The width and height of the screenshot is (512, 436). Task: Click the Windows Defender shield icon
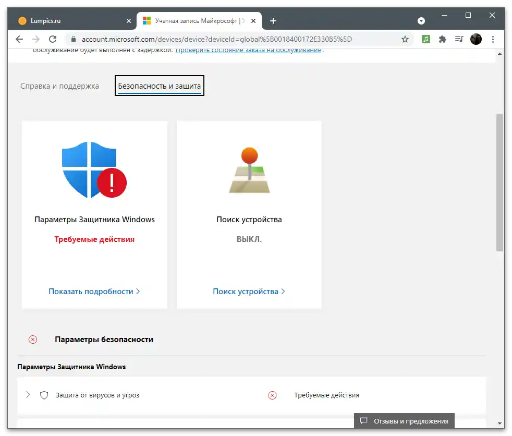94,170
